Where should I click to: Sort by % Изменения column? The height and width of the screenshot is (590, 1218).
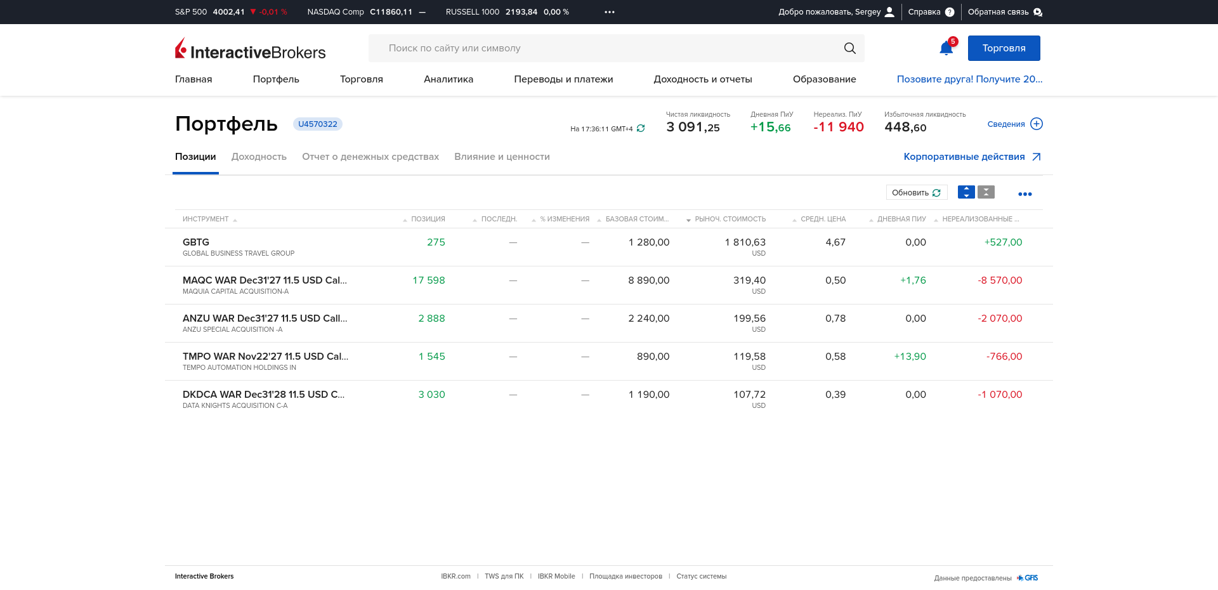(x=565, y=219)
